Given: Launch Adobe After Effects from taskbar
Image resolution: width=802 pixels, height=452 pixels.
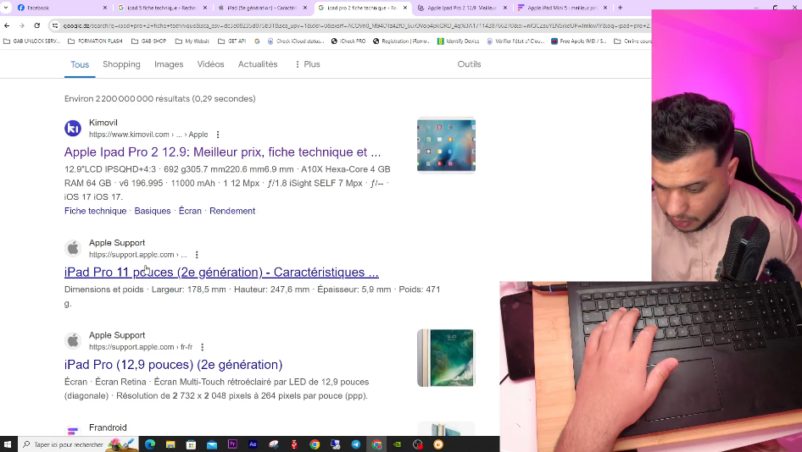Looking at the screenshot, I should coord(253,444).
